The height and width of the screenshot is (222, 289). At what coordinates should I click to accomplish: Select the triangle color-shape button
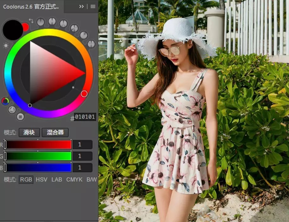(12, 110)
